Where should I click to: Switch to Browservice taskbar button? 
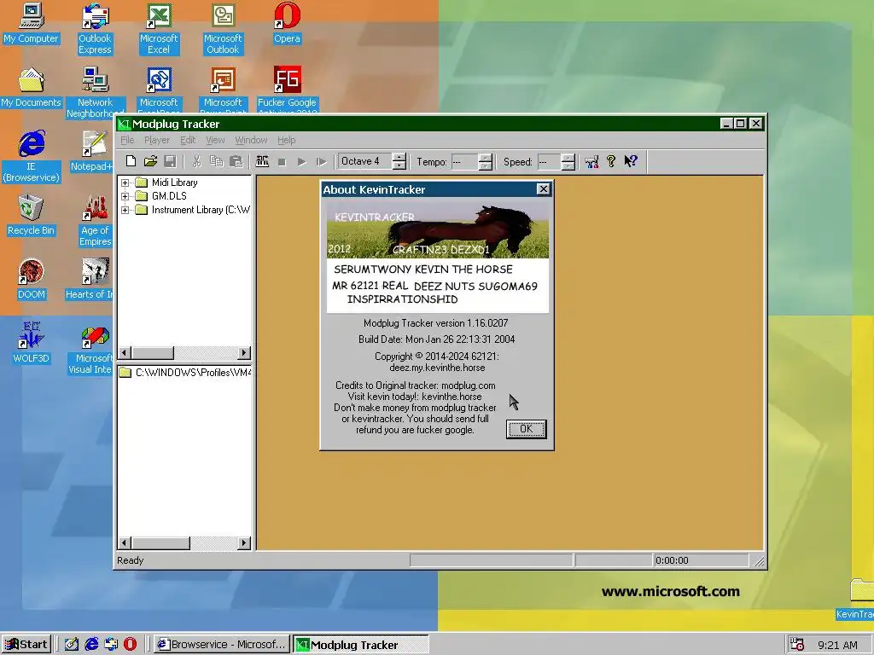[222, 645]
